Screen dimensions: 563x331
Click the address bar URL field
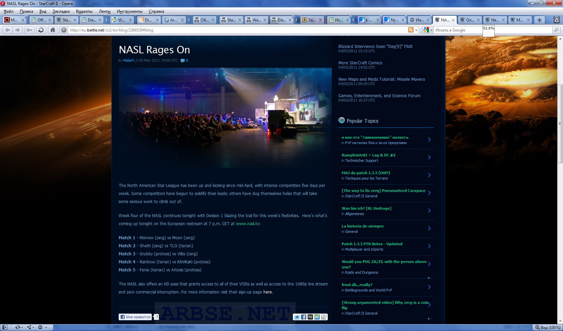tap(237, 30)
